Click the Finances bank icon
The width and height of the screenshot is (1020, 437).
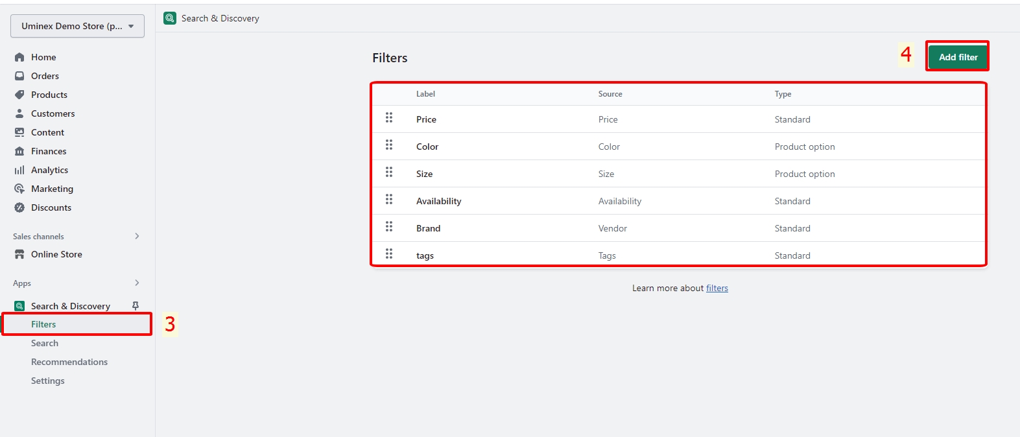(x=19, y=151)
